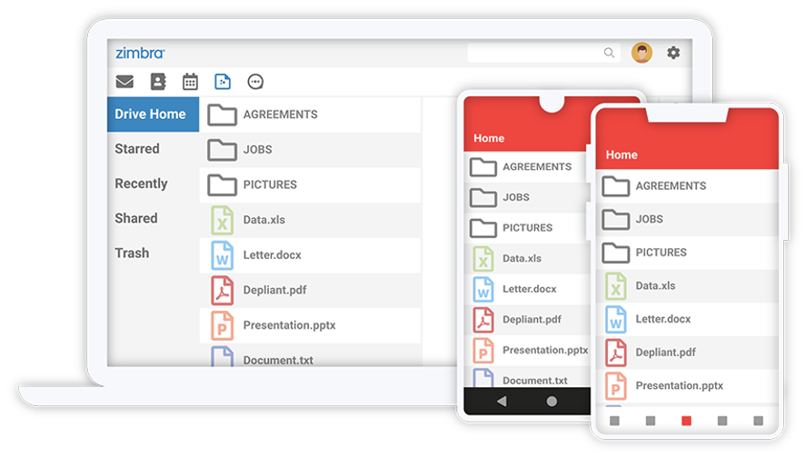The height and width of the screenshot is (458, 806).
Task: Open the Trash sidebar section
Action: click(132, 253)
